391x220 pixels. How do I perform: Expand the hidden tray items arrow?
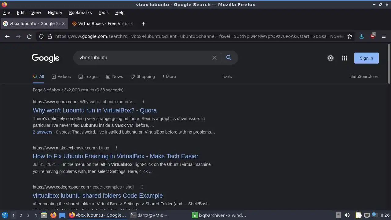(338, 215)
